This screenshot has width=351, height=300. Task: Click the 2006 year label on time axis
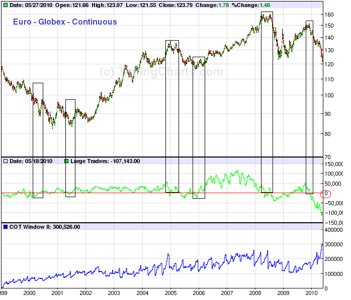click(x=199, y=293)
